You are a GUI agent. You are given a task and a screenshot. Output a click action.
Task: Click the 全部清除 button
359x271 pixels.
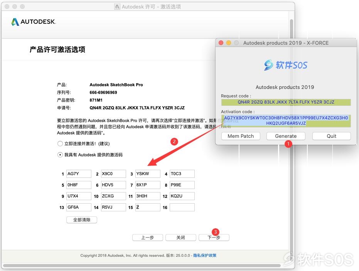(82, 220)
